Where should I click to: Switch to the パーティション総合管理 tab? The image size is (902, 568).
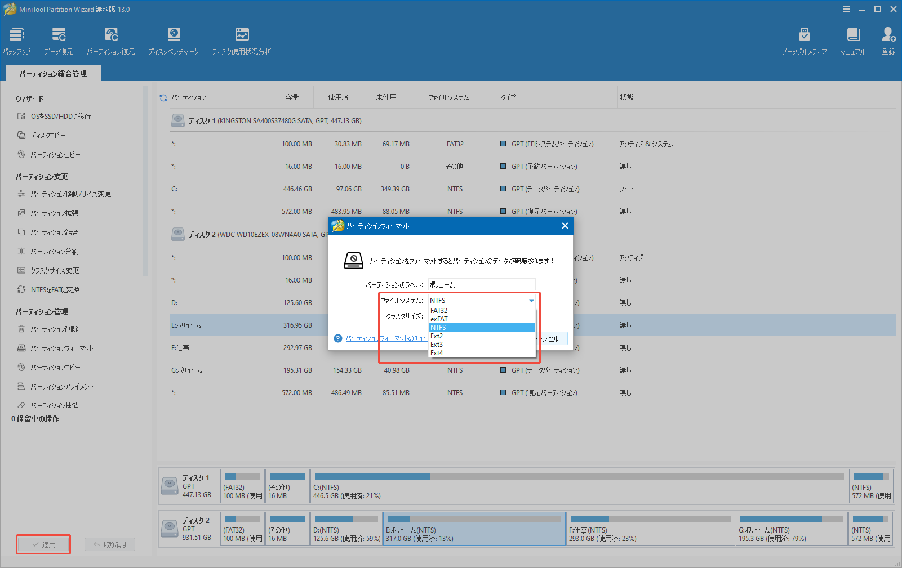(53, 73)
